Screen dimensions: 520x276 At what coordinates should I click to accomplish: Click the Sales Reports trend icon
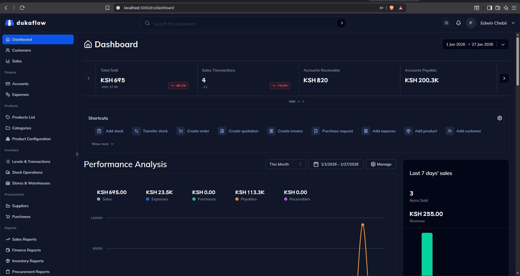[8, 239]
